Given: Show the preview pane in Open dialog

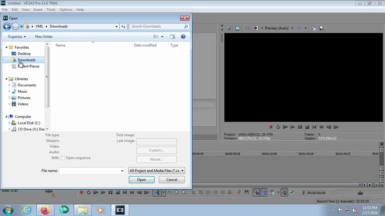Looking at the screenshot, I should pyautogui.click(x=172, y=37).
